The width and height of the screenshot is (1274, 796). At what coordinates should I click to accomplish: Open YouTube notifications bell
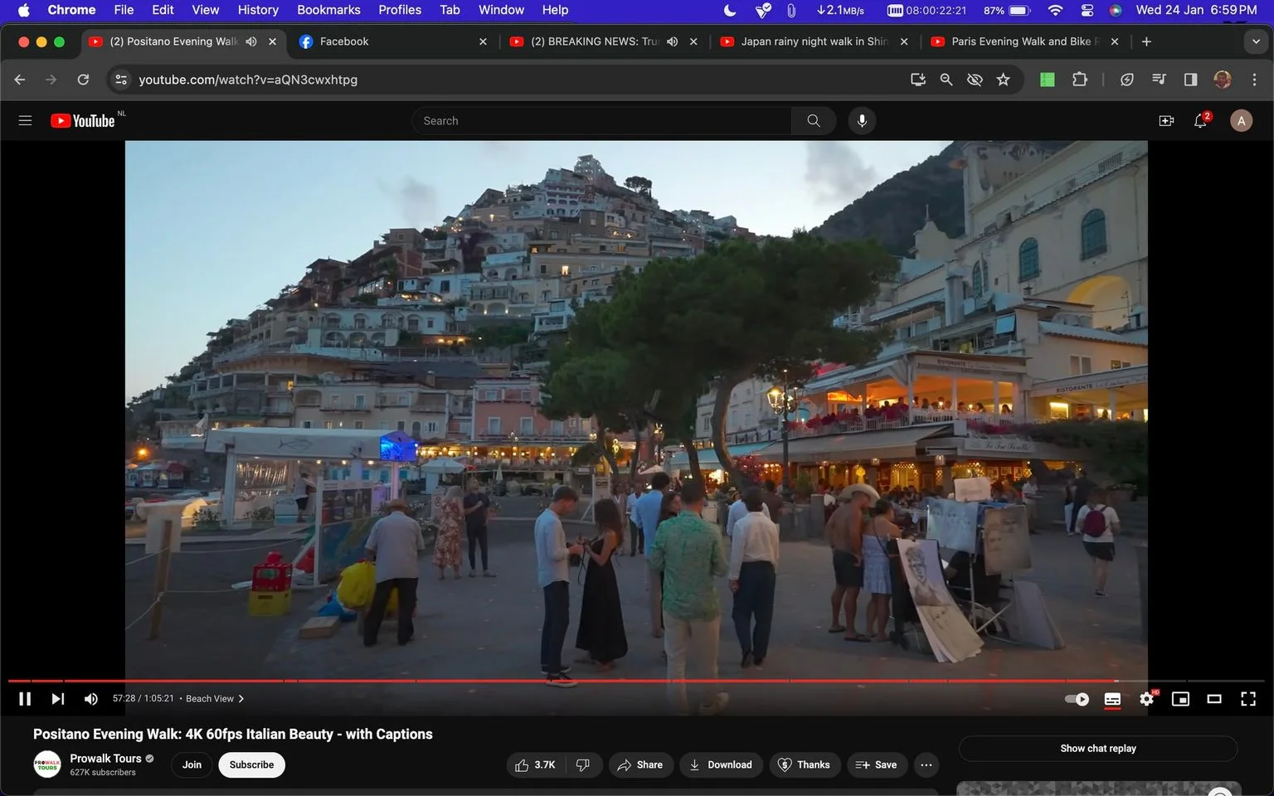pyautogui.click(x=1200, y=121)
